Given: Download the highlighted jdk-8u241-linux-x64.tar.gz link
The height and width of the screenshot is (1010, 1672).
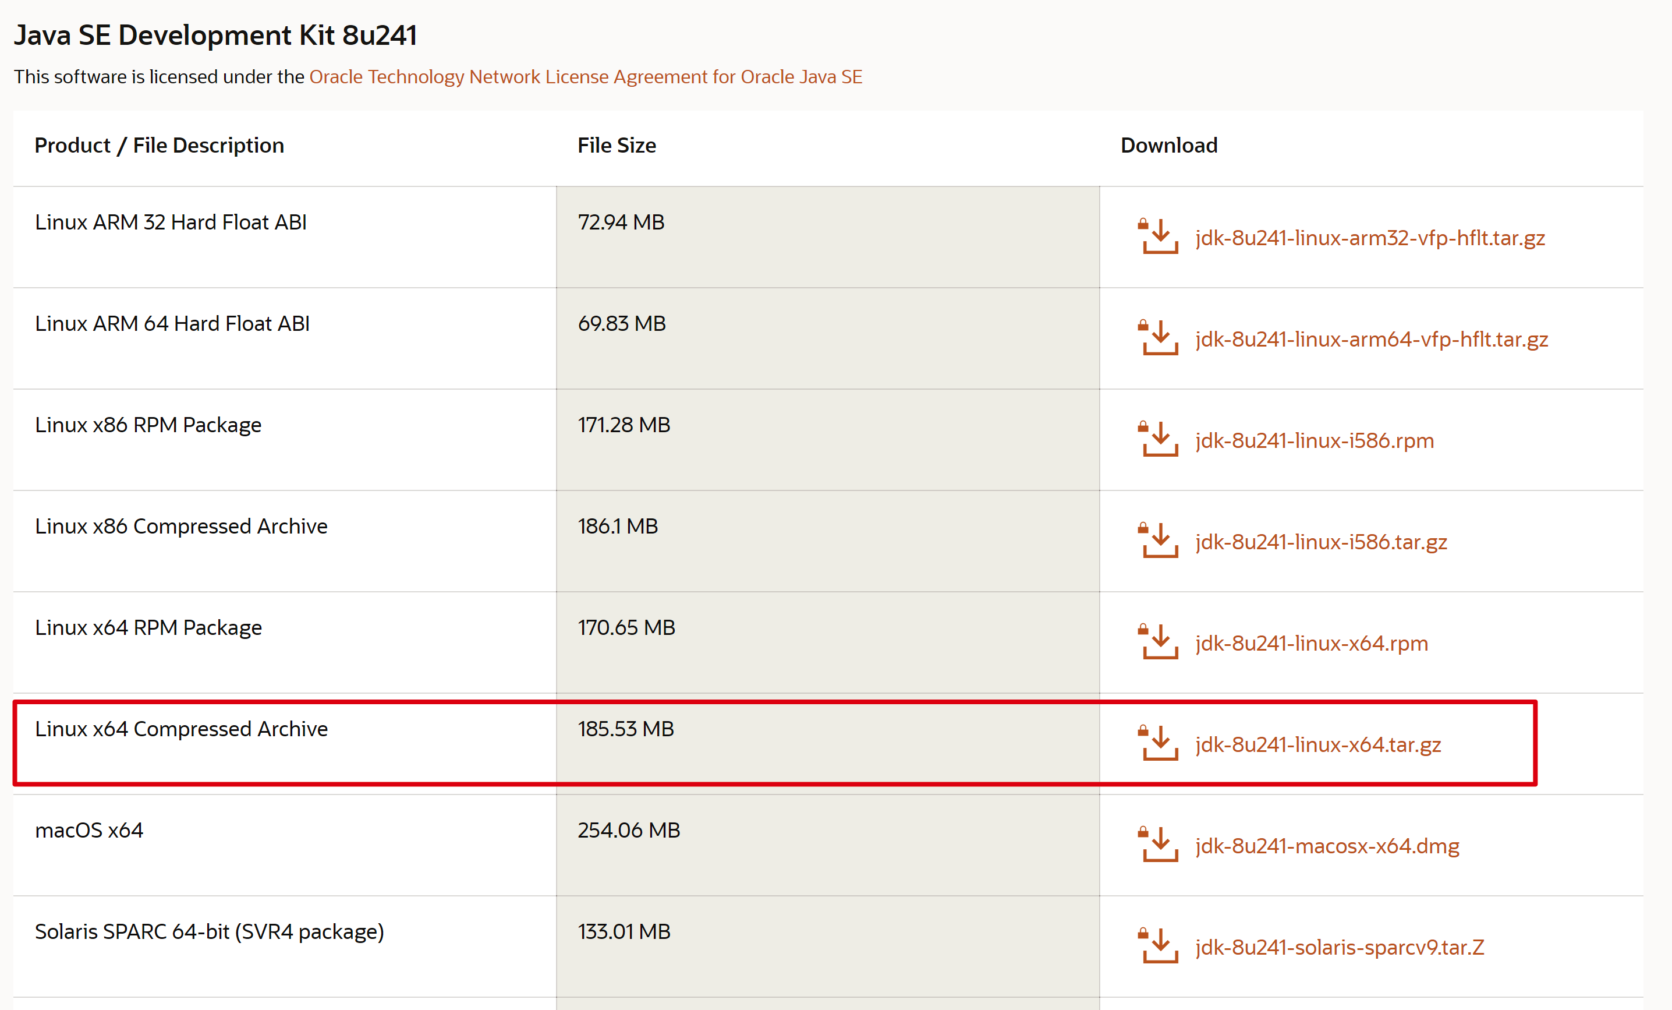Looking at the screenshot, I should [x=1318, y=744].
